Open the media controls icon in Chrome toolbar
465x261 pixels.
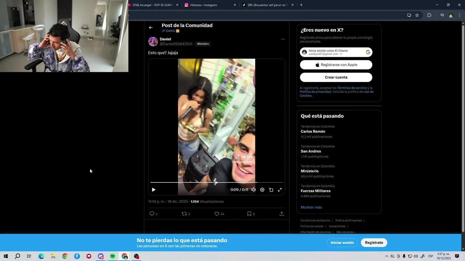tap(442, 15)
